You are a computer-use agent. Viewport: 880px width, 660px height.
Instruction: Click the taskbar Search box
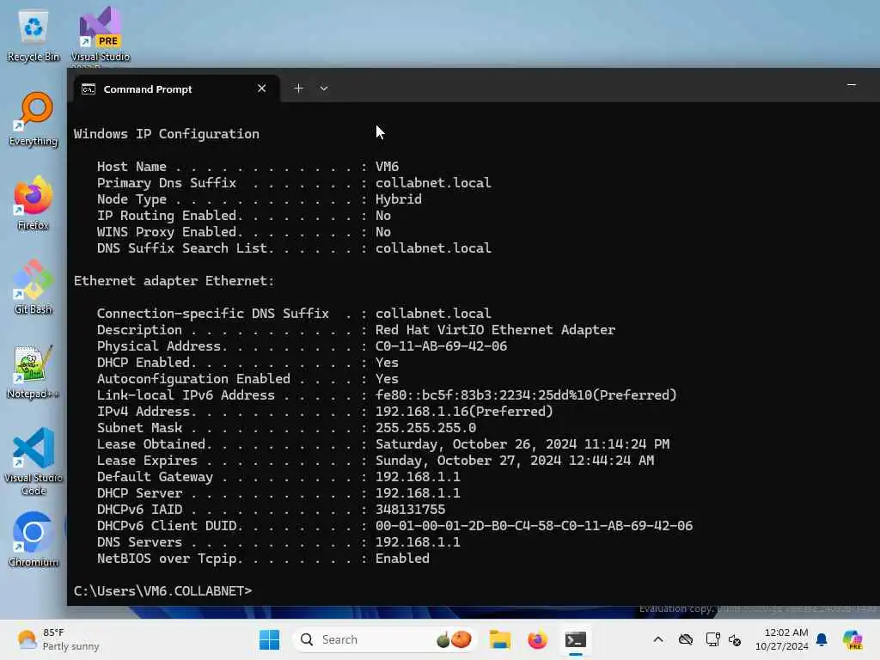click(x=385, y=639)
